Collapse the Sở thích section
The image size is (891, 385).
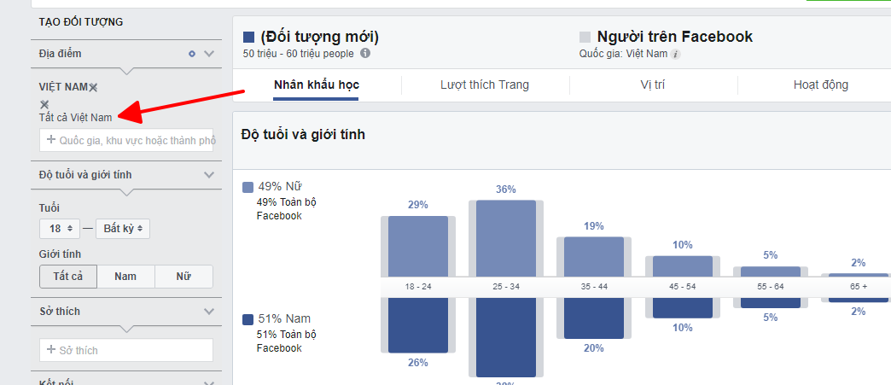point(209,312)
